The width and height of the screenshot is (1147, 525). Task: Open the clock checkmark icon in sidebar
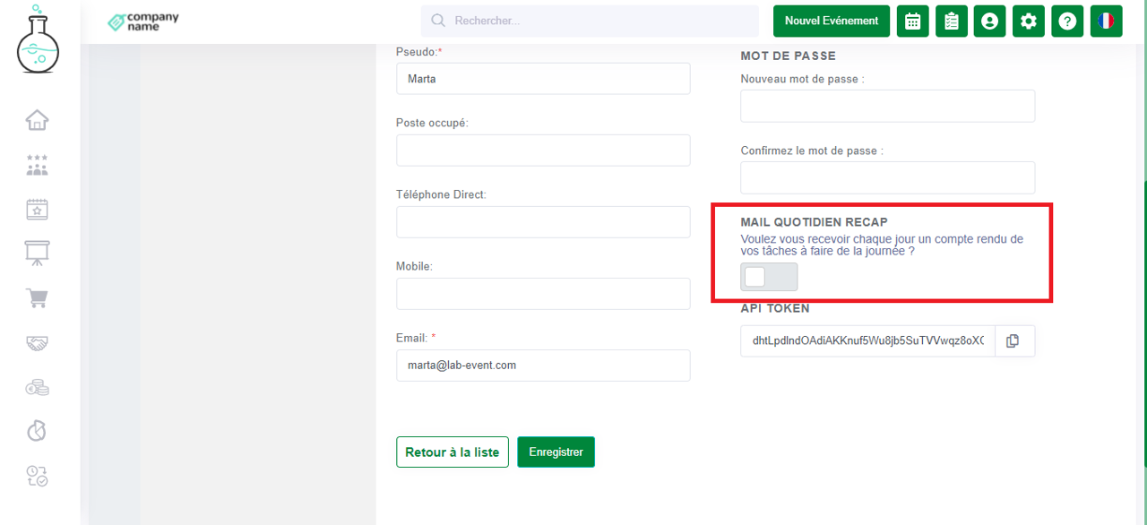tap(37, 476)
